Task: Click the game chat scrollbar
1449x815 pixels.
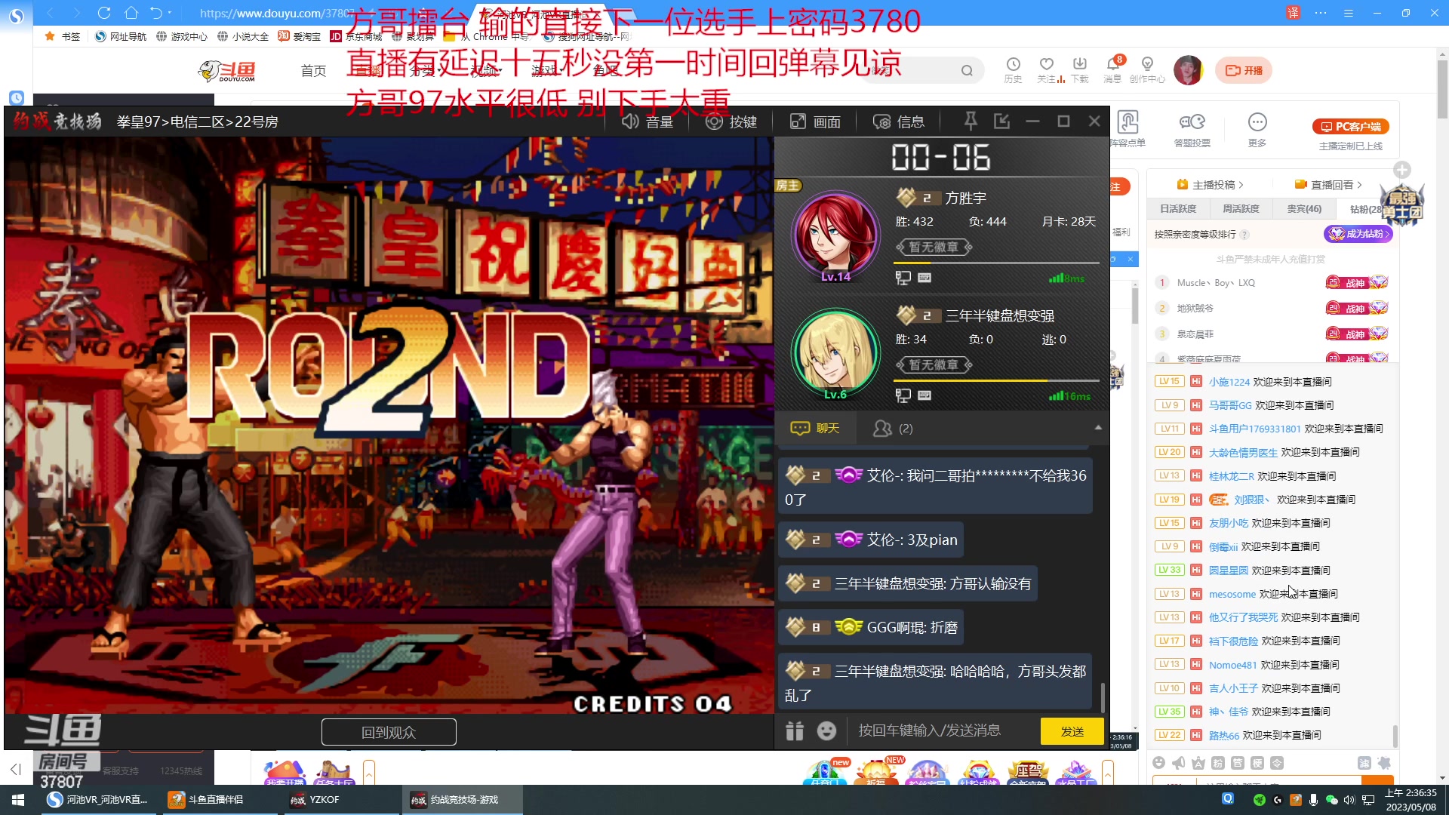Action: (x=1103, y=698)
